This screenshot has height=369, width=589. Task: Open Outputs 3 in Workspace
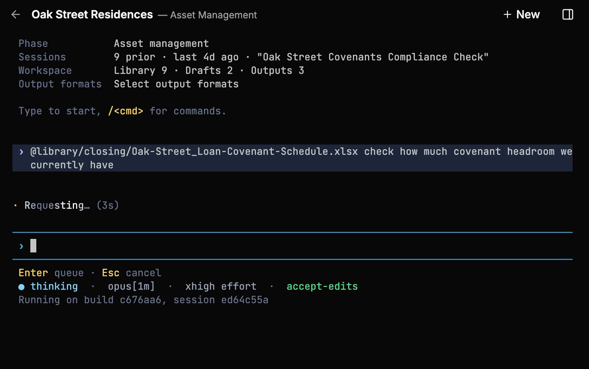tap(277, 70)
